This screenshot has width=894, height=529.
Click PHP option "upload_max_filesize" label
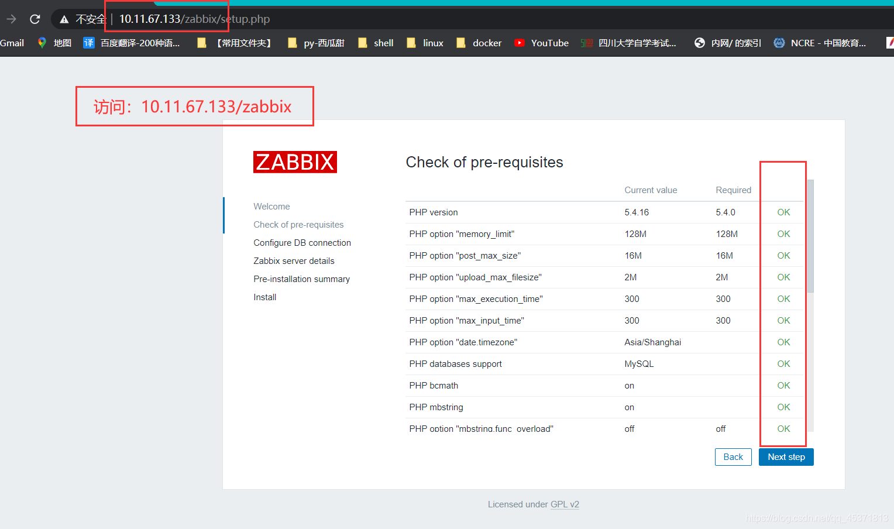[x=475, y=277]
